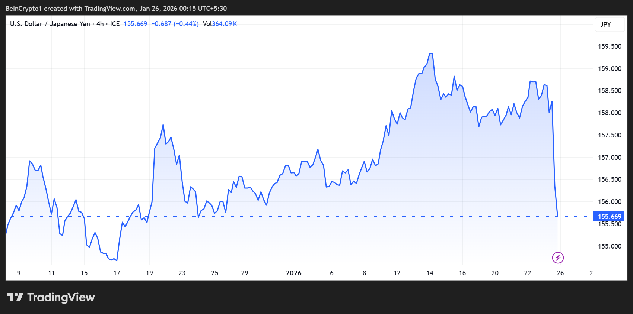Click the 159.500 price axis label
Viewport: 633px width, 314px height.
(x=610, y=46)
